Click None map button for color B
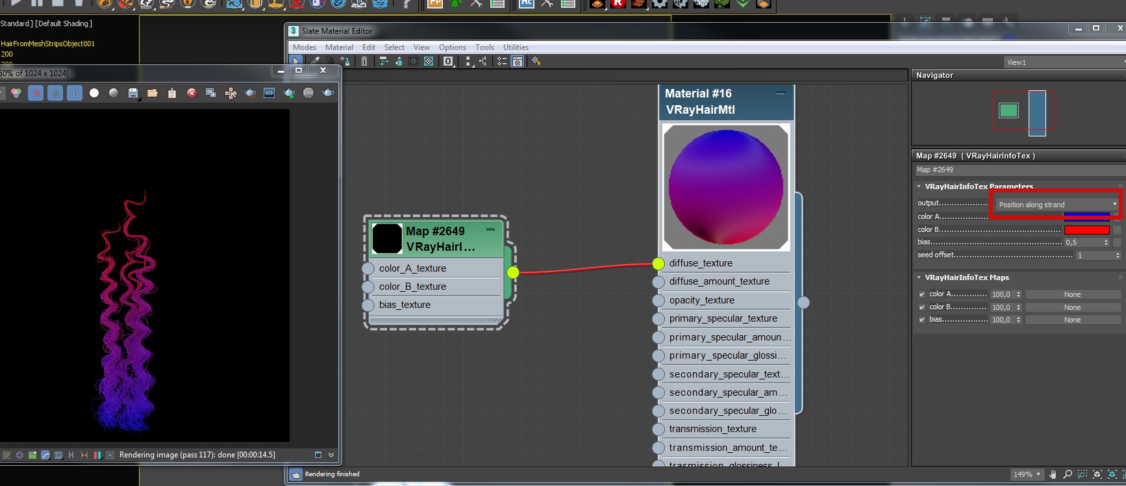 click(1073, 307)
